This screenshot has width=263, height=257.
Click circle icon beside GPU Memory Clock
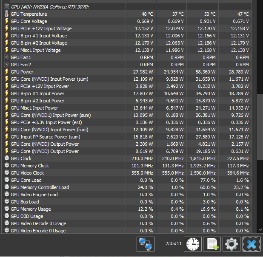[x=7, y=165]
